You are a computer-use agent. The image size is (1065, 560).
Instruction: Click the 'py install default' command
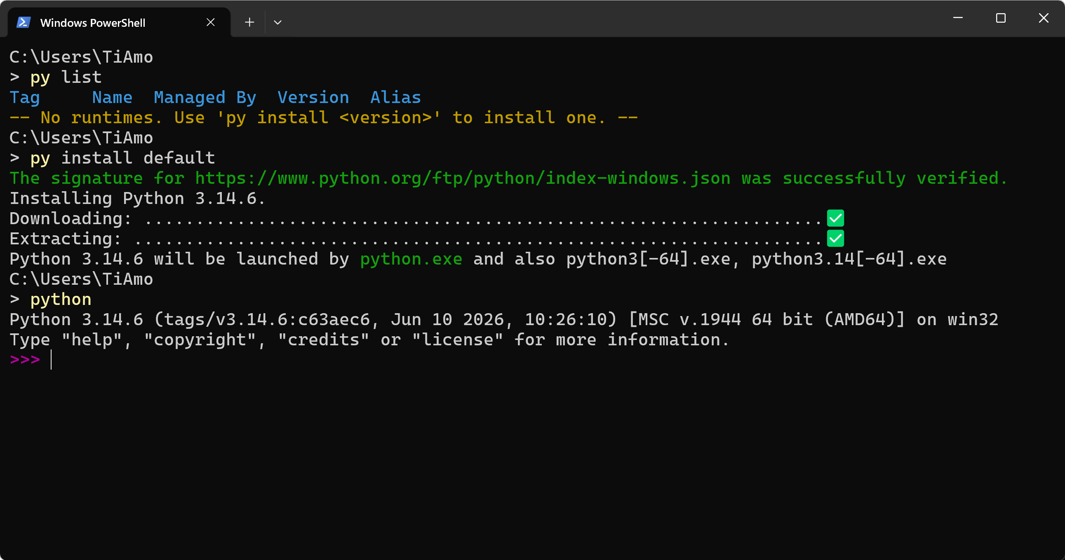[122, 158]
